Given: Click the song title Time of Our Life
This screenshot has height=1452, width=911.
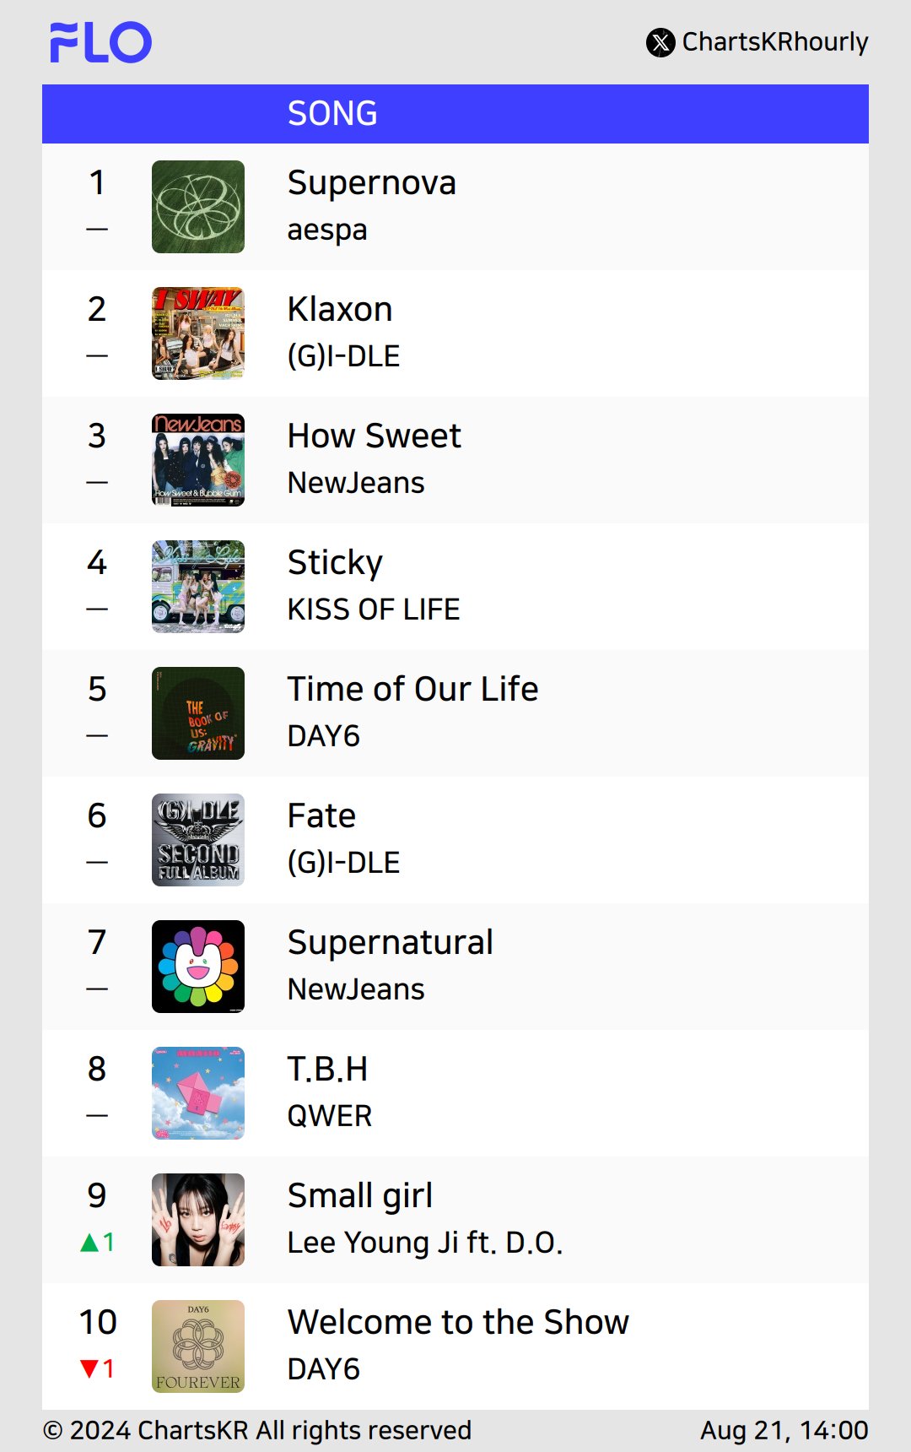Looking at the screenshot, I should click(x=412, y=689).
